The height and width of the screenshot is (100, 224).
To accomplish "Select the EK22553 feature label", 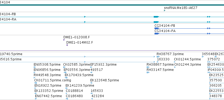I will point(217,91).
